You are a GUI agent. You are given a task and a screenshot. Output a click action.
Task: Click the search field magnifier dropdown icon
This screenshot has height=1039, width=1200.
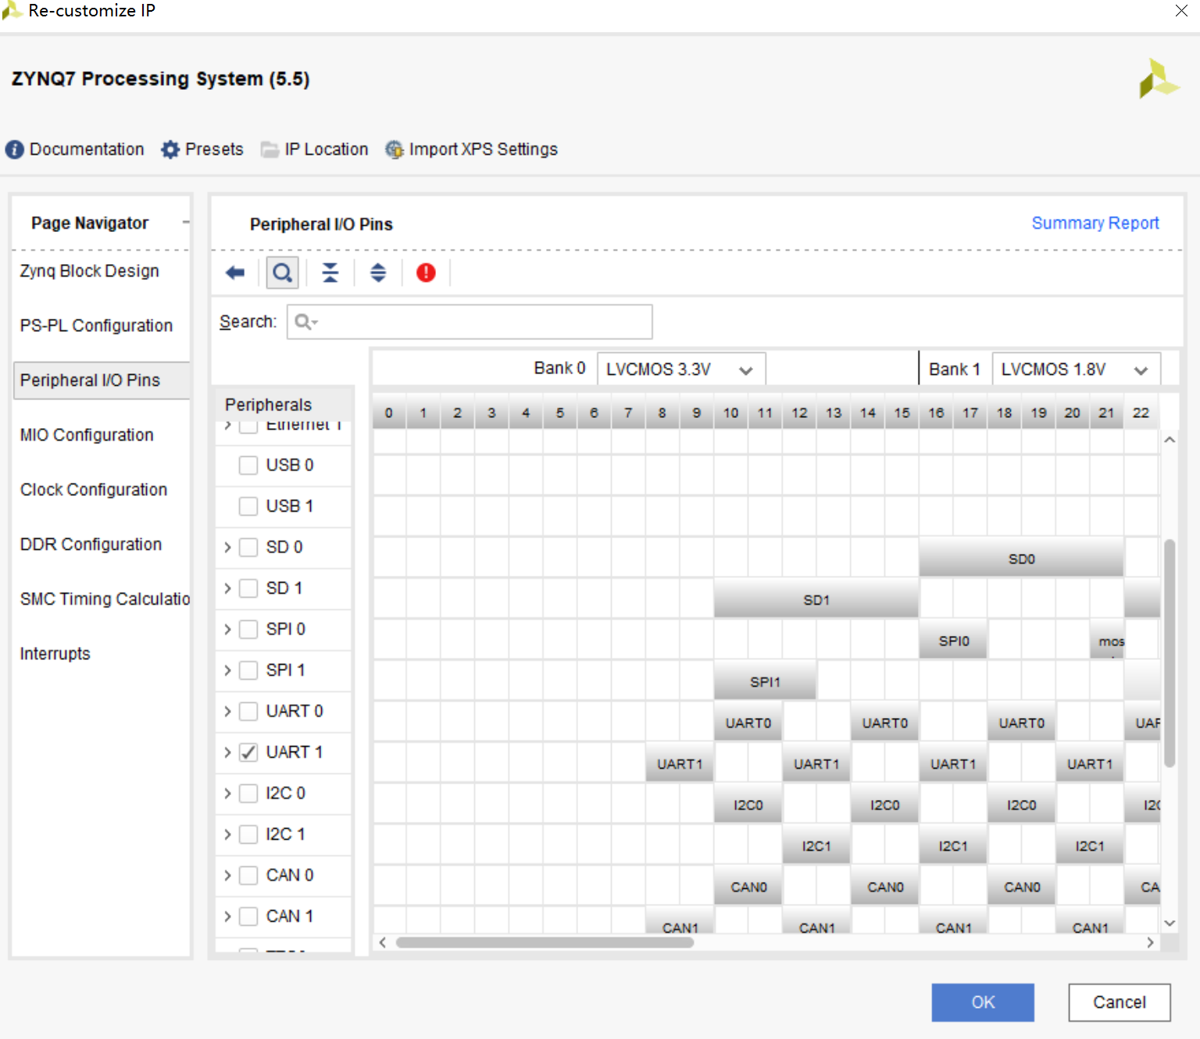(306, 322)
